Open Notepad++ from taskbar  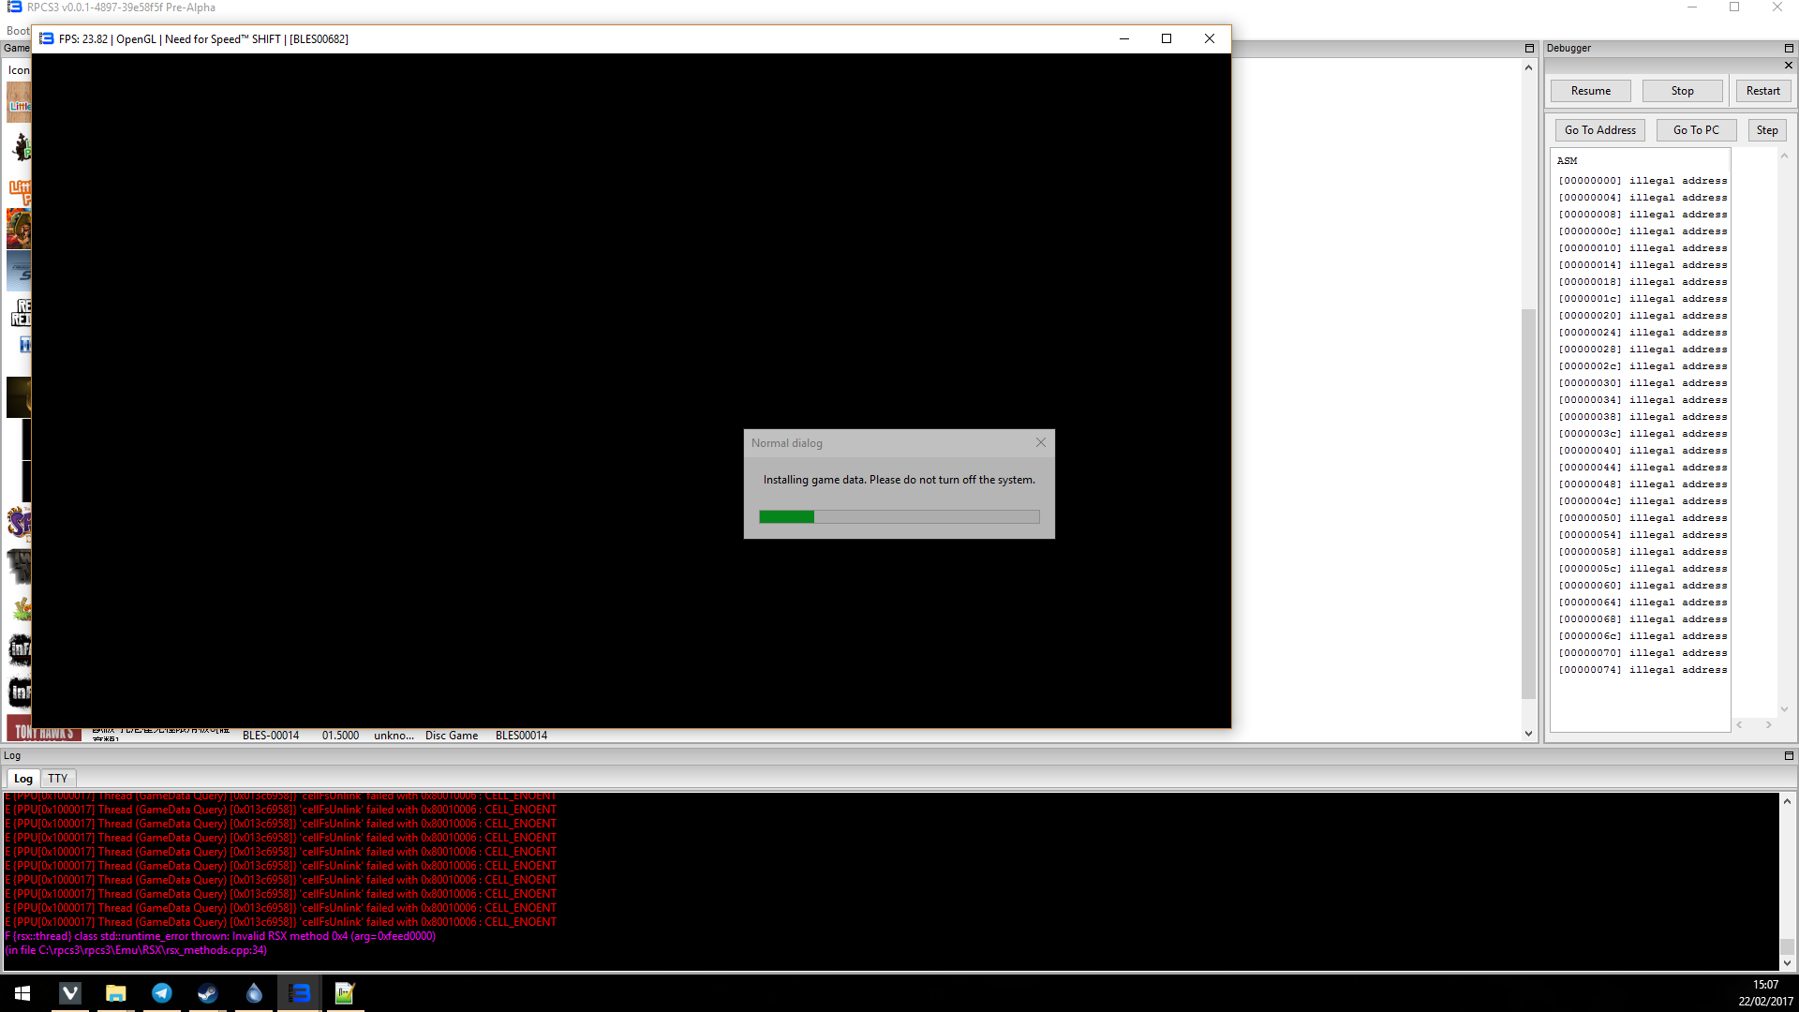345,993
